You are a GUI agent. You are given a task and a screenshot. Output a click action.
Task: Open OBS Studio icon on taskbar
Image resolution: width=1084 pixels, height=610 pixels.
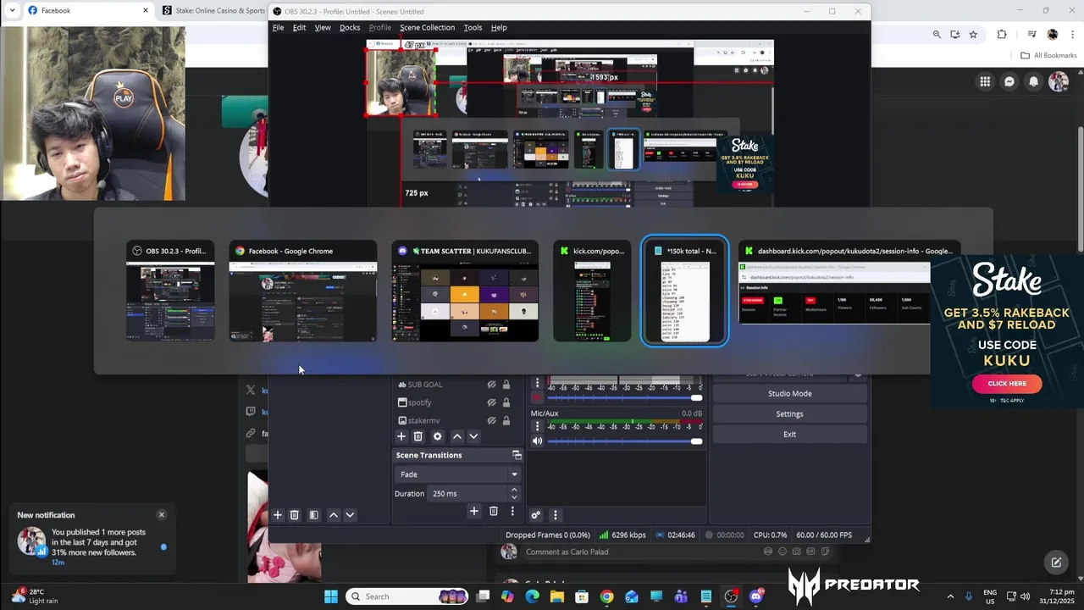[x=731, y=596]
